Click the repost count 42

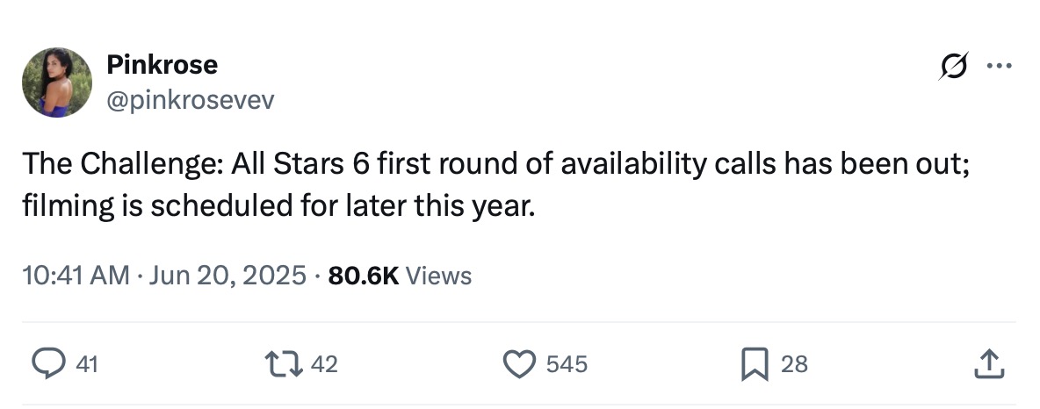[x=324, y=364]
